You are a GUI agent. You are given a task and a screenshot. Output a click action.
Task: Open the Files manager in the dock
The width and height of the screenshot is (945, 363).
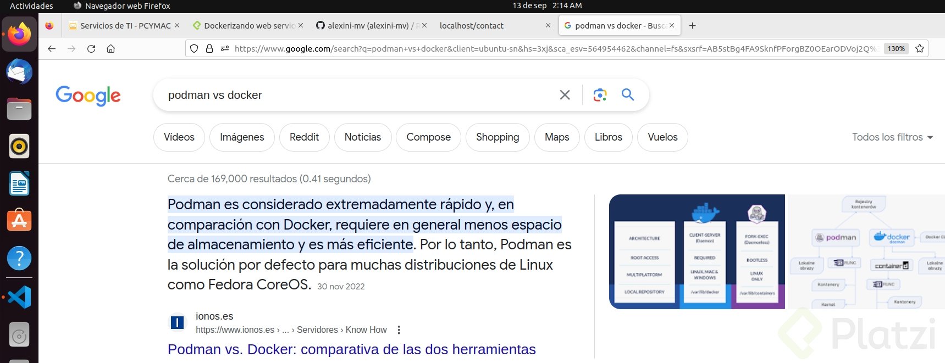(19, 109)
